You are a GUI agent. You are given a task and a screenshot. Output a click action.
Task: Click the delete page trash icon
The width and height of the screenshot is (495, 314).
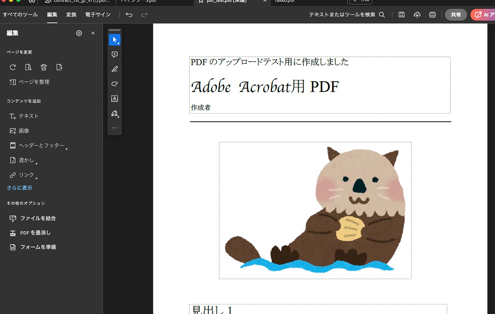pyautogui.click(x=44, y=67)
